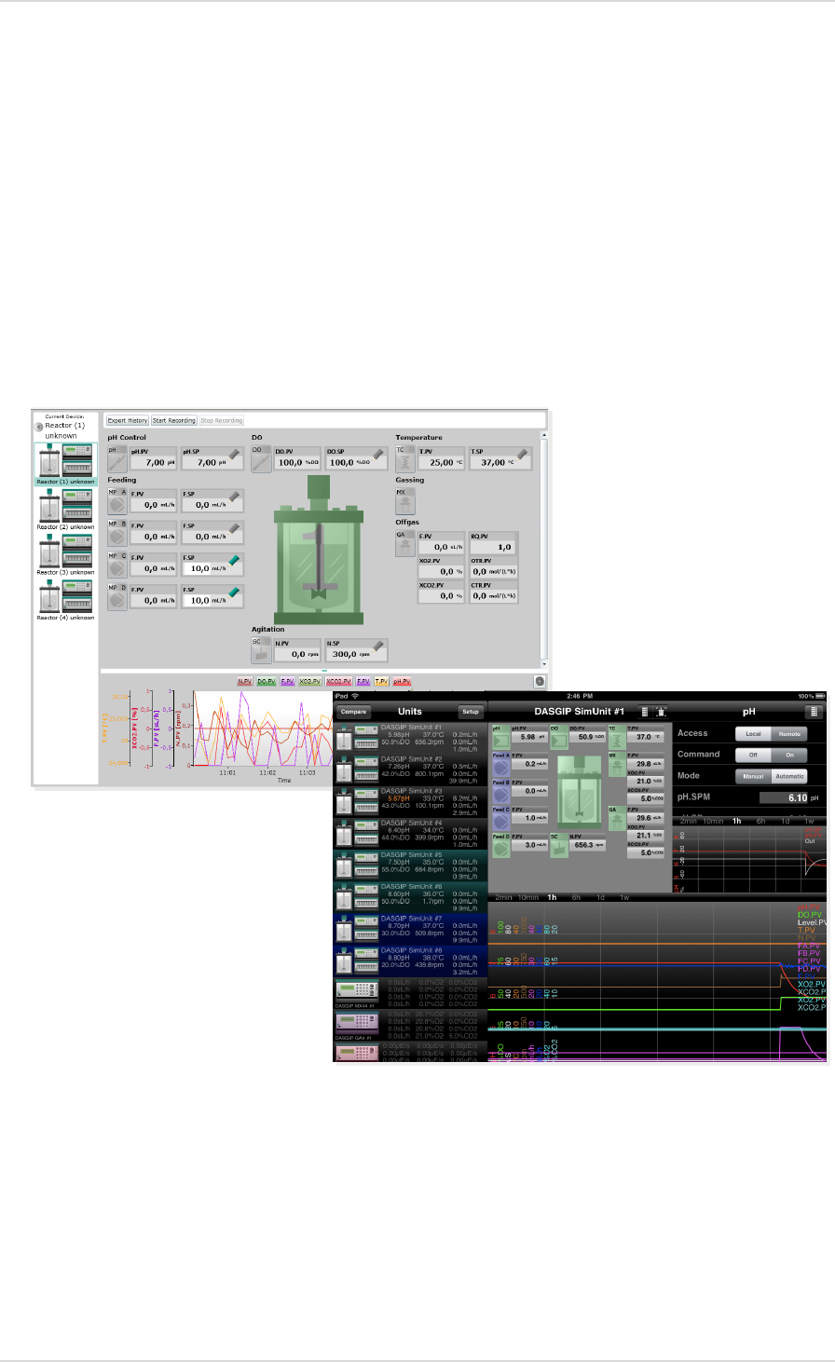Click the MP C feeding pump icon
Viewport: 835px width, 1362px height.
pos(116,565)
